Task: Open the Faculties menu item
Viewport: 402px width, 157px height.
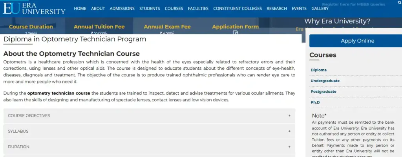Action: tap(198, 9)
